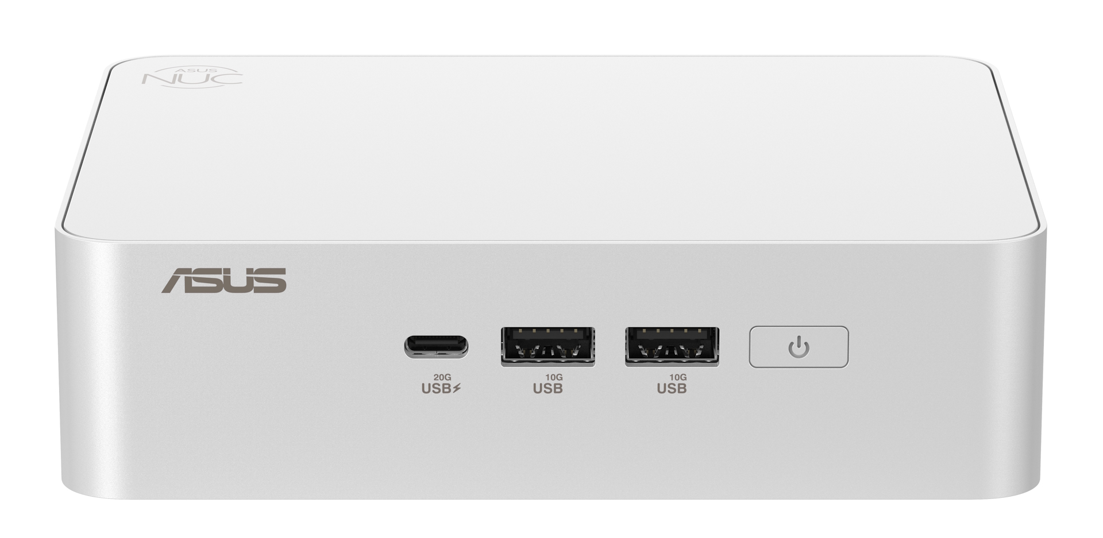The height and width of the screenshot is (538, 1103).
Task: Select the USB Type-C port
Action: (x=436, y=346)
